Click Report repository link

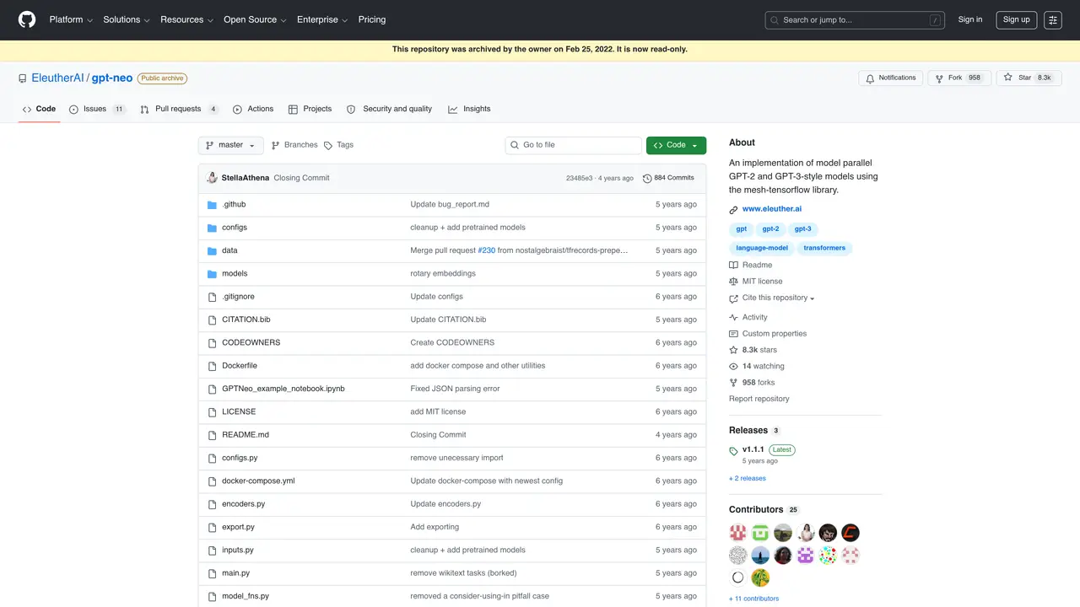[759, 399]
